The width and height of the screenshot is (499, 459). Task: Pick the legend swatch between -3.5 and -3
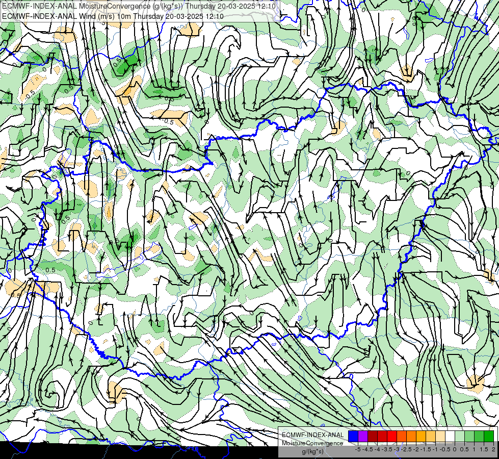(392, 436)
